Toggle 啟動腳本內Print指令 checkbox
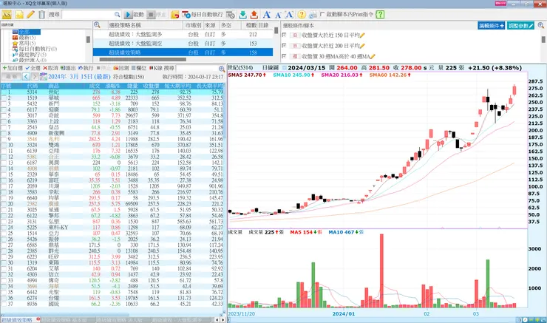Screen dimensions: 547x323 coord(322,14)
